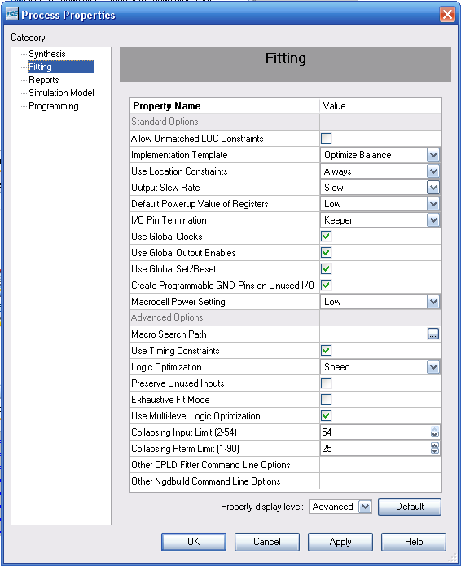This screenshot has height=567, width=461.
Task: Uncheck Create Programmable GND Pins on Unused I/O
Action: (x=326, y=285)
